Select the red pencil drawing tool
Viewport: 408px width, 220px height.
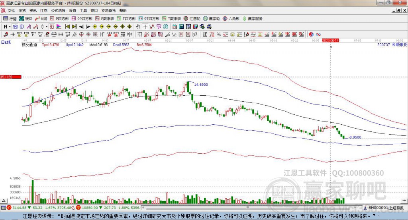(x=6, y=34)
